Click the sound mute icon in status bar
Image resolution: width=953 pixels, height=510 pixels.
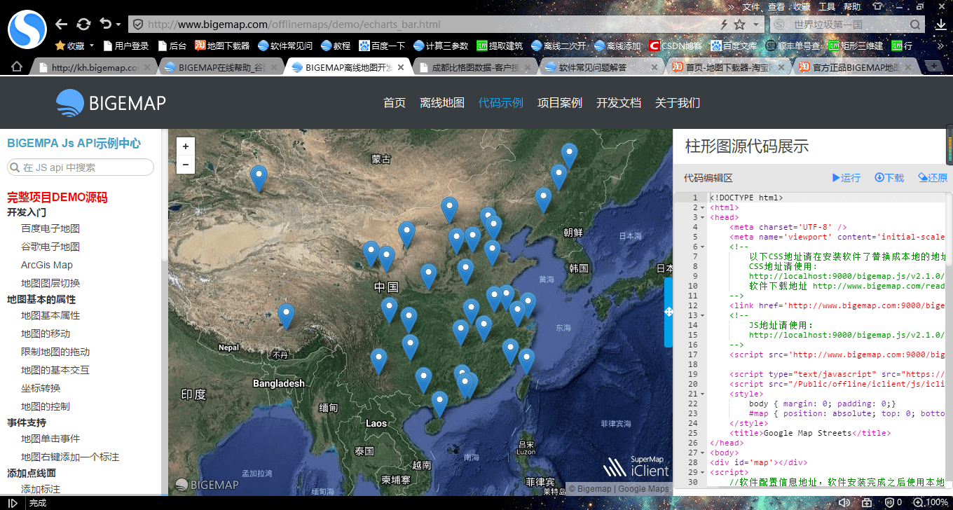(x=844, y=502)
